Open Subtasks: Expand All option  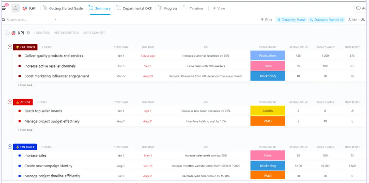327,20
